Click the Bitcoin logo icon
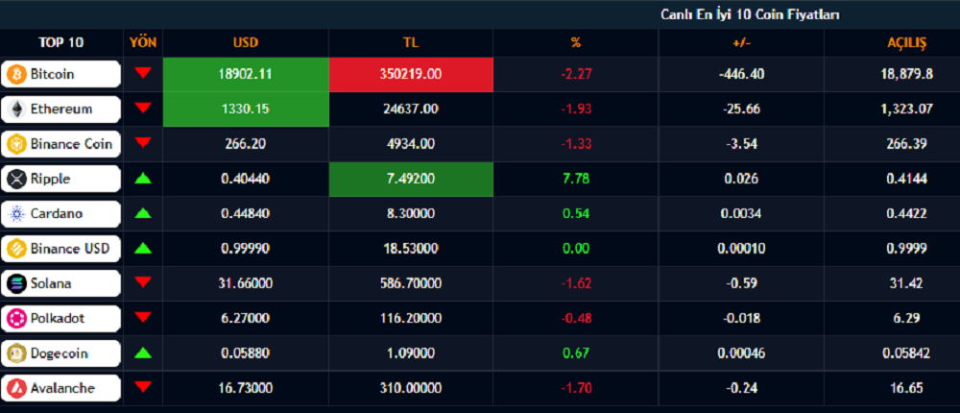Image resolution: width=960 pixels, height=413 pixels. 14,74
